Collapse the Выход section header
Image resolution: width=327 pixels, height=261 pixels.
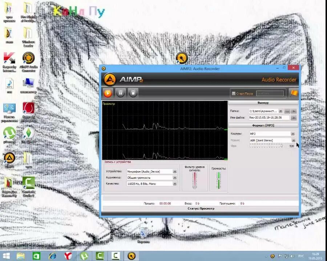(x=263, y=103)
